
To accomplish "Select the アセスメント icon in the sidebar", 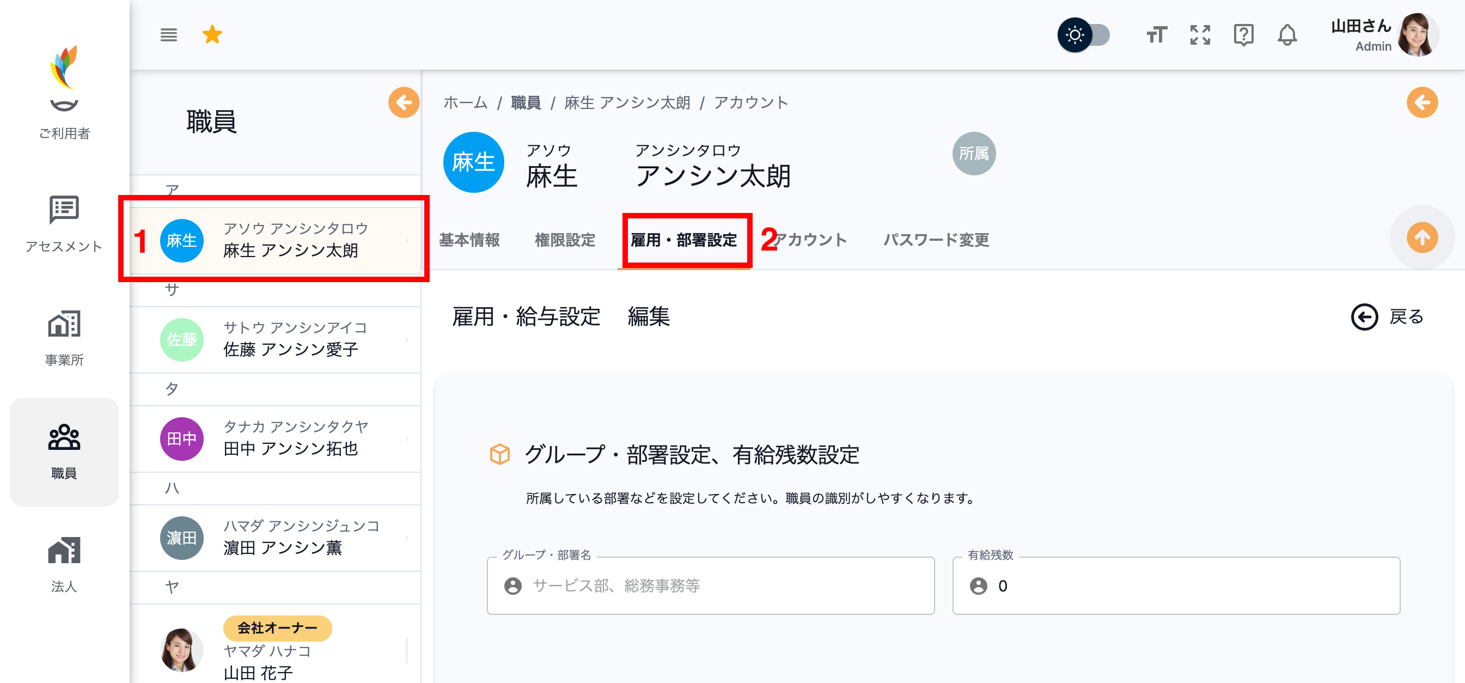I will pyautogui.click(x=63, y=224).
